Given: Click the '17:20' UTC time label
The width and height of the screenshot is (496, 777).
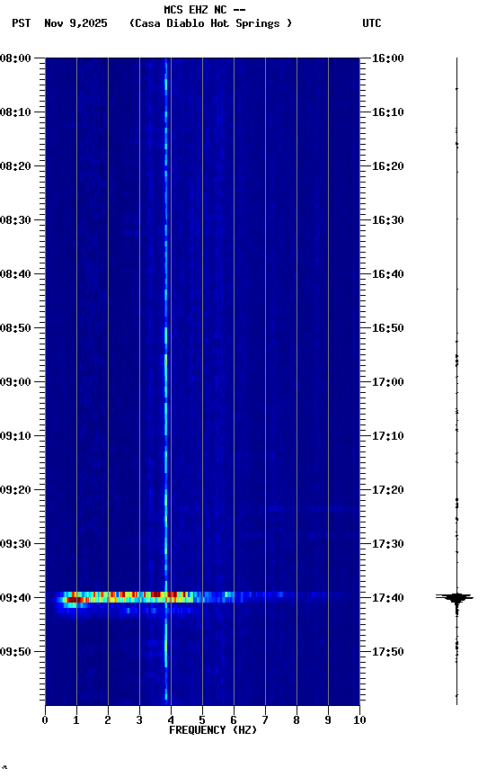Looking at the screenshot, I should click(388, 490).
